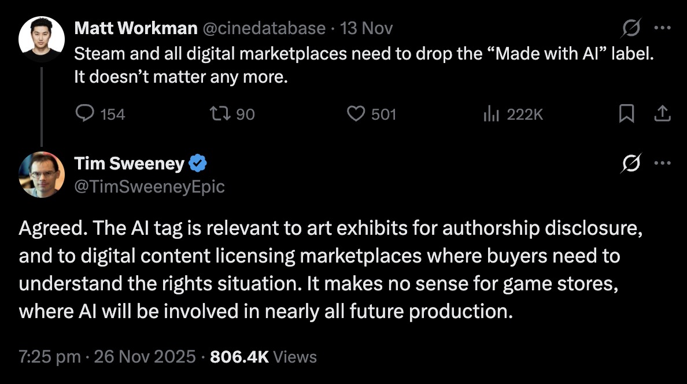Image resolution: width=687 pixels, height=384 pixels.
Task: Bookmark Matt Workman's post
Action: coord(626,114)
